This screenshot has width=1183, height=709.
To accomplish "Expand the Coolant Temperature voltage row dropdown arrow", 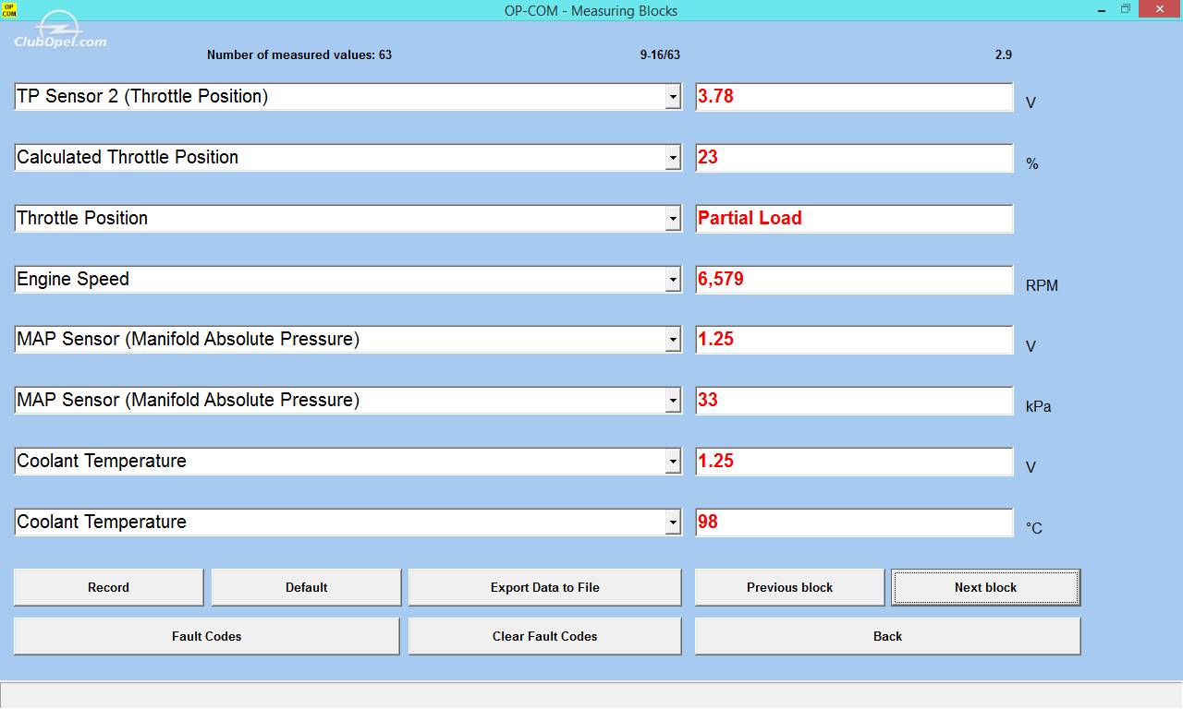I will click(x=673, y=462).
